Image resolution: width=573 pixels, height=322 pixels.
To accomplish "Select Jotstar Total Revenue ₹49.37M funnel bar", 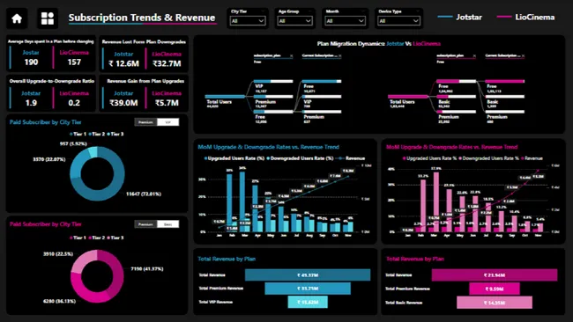I will [x=308, y=275].
